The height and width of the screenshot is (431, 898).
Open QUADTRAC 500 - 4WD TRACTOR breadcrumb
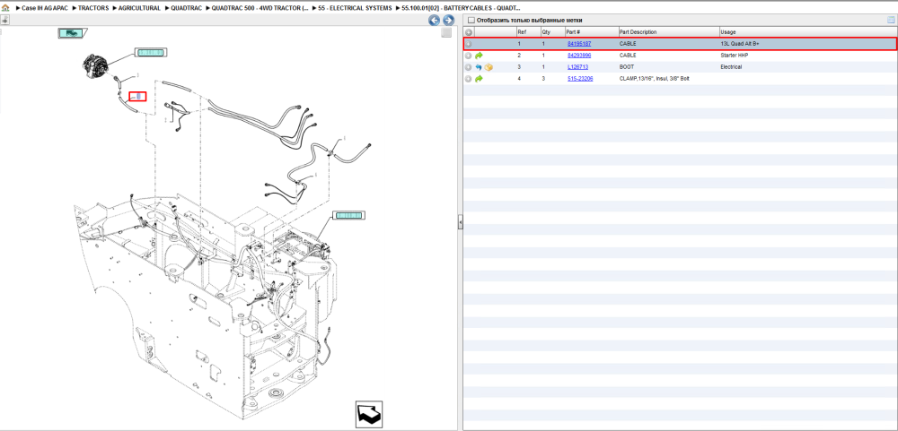260,9
